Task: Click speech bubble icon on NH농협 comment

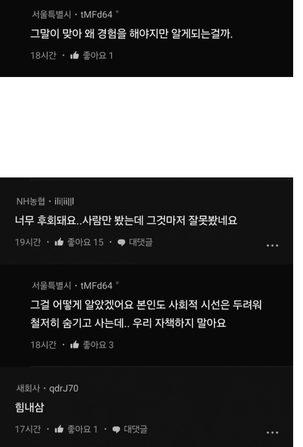Action: (121, 242)
